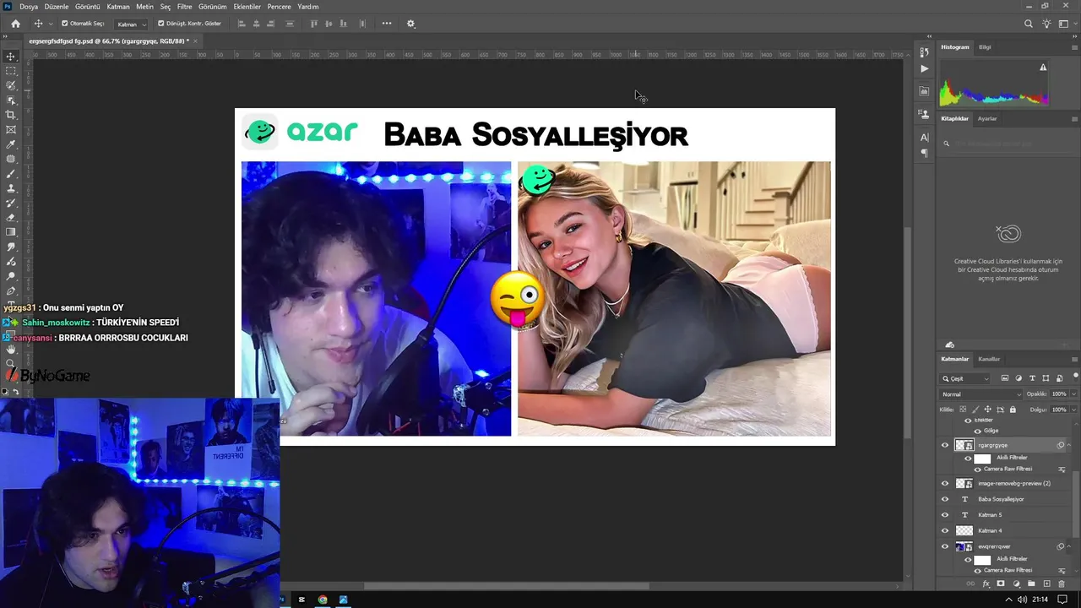The image size is (1081, 608).
Task: Open the Filtre menu
Action: [x=185, y=7]
